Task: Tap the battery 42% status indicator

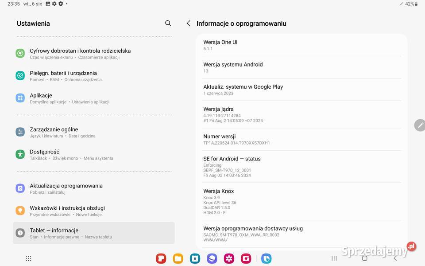Action: click(411, 4)
